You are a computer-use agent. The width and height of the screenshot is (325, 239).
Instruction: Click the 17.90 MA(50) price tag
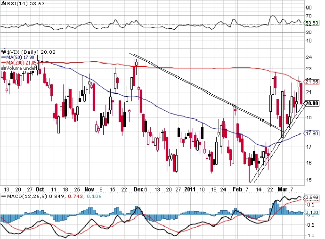311,133
